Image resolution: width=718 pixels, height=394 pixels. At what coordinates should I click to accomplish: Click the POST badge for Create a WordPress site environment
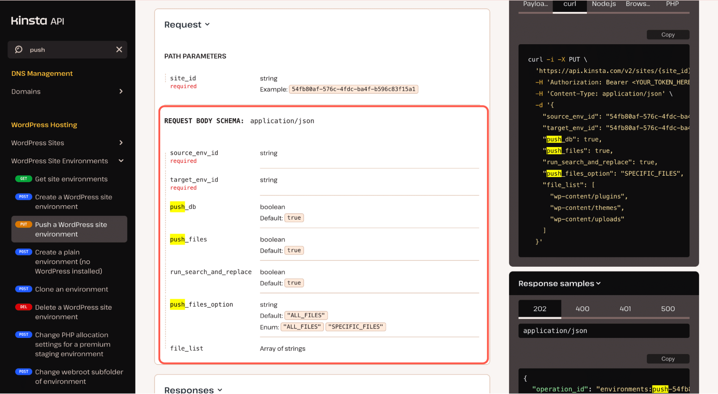pyautogui.click(x=24, y=197)
